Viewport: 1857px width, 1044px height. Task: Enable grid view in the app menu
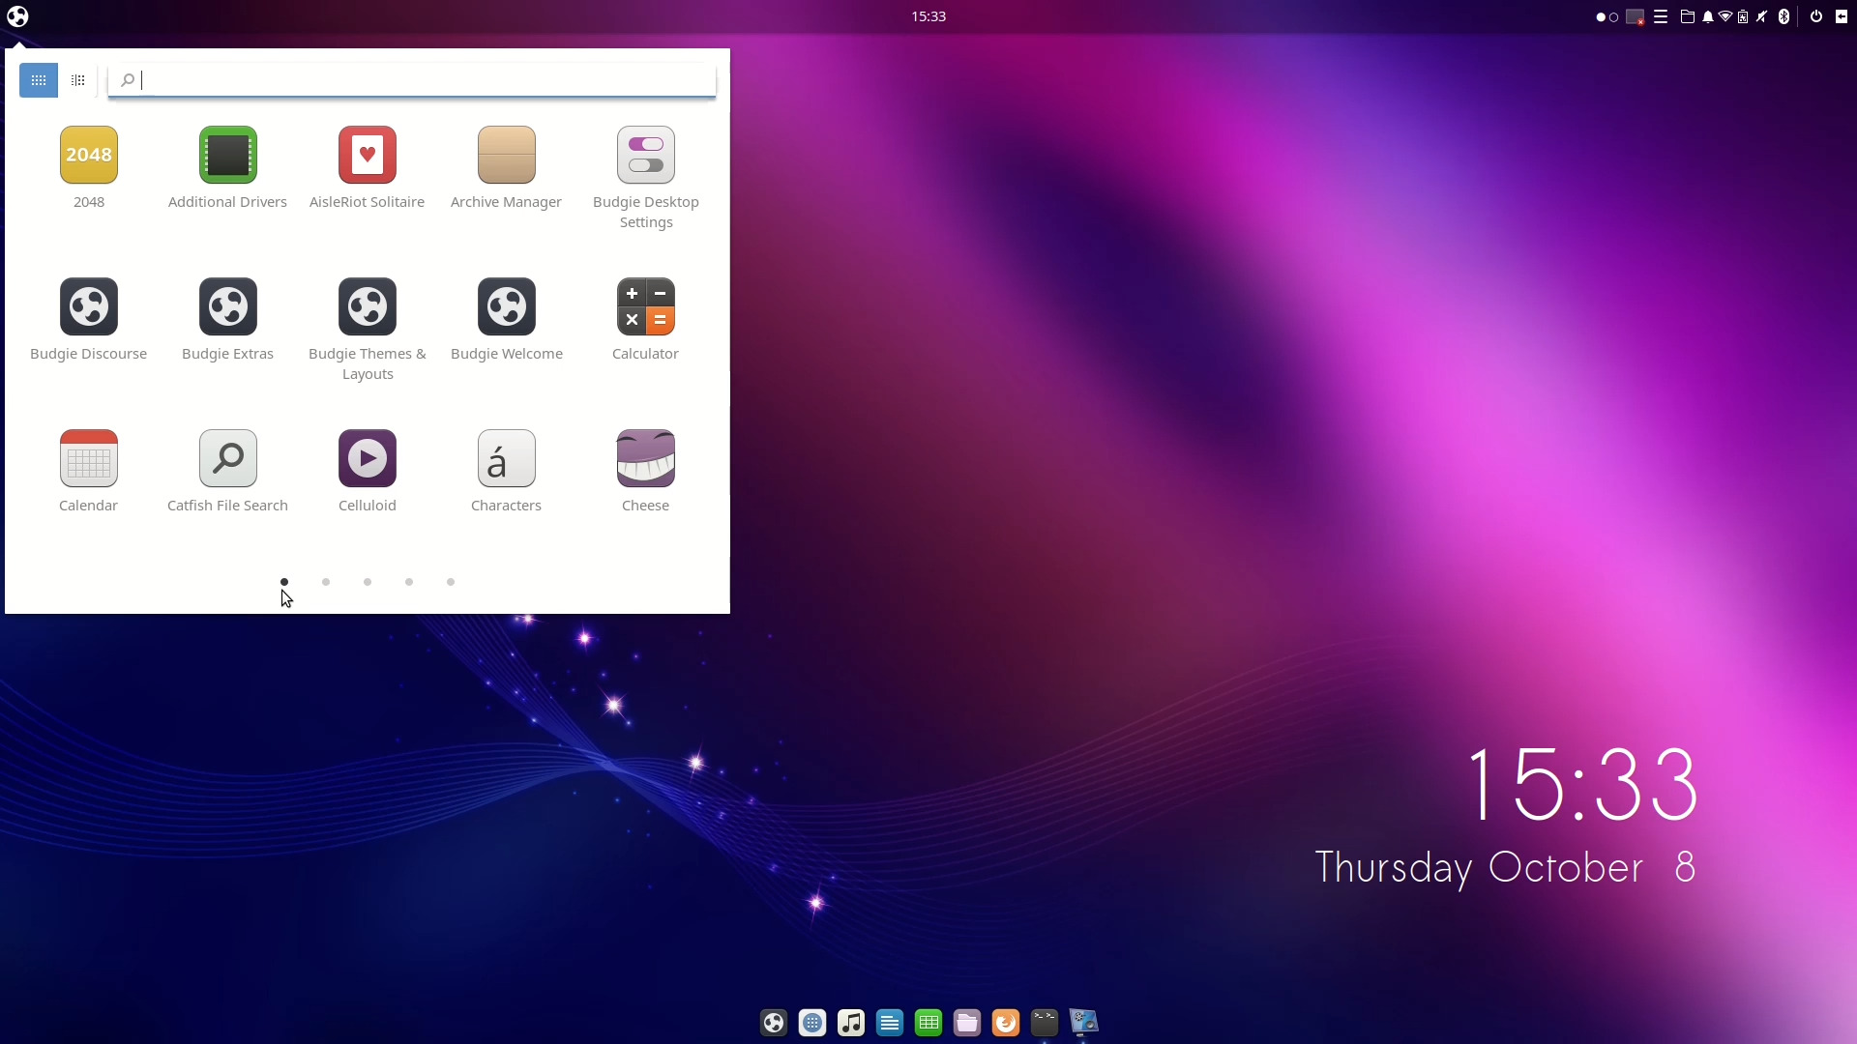pyautogui.click(x=39, y=80)
